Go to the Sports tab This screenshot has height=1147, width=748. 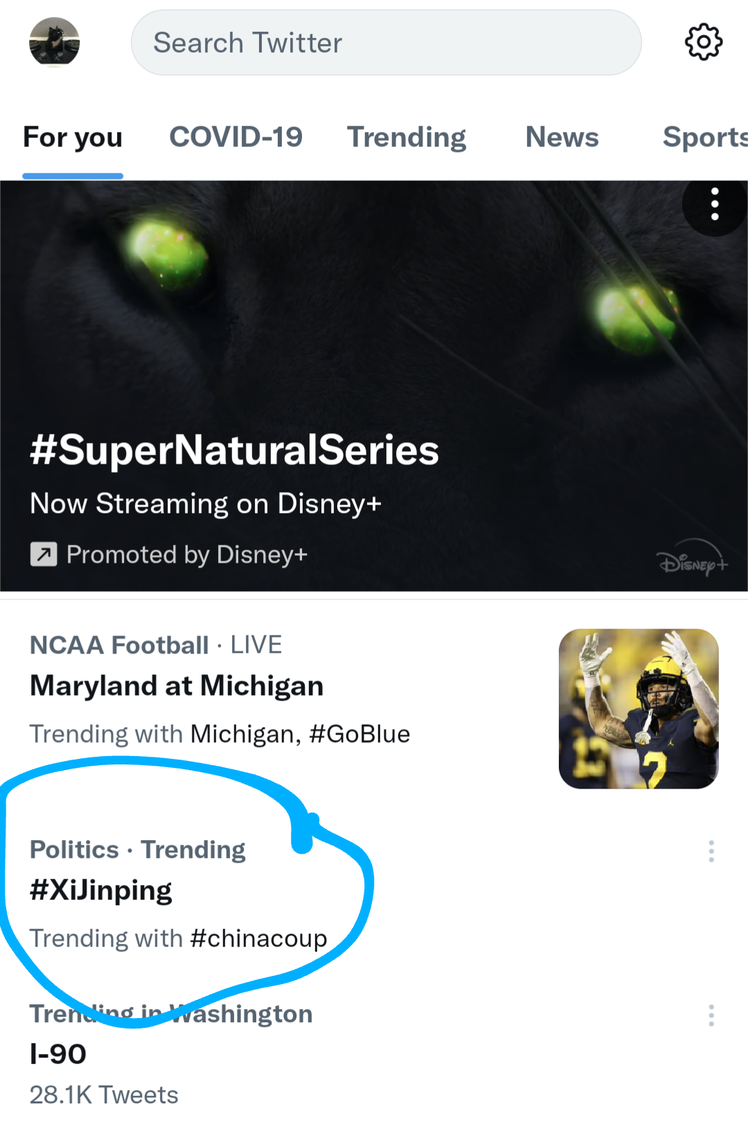click(703, 137)
